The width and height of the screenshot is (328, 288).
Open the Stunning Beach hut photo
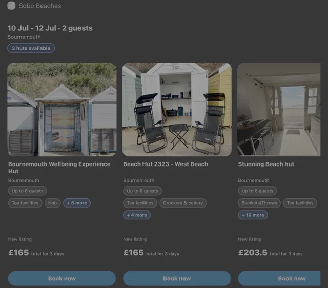pos(279,109)
